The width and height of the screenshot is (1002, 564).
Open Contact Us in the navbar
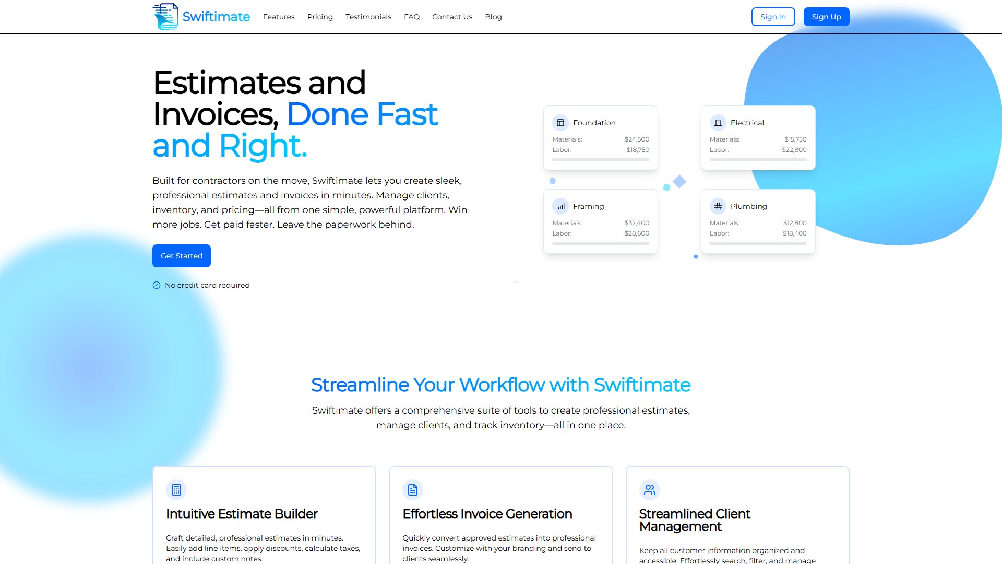pyautogui.click(x=452, y=17)
